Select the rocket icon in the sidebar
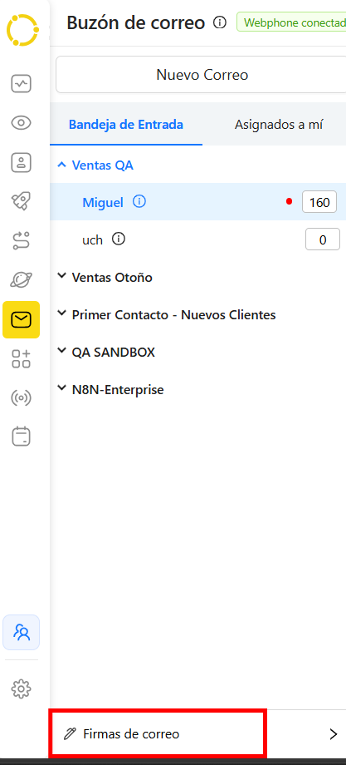 [21, 201]
